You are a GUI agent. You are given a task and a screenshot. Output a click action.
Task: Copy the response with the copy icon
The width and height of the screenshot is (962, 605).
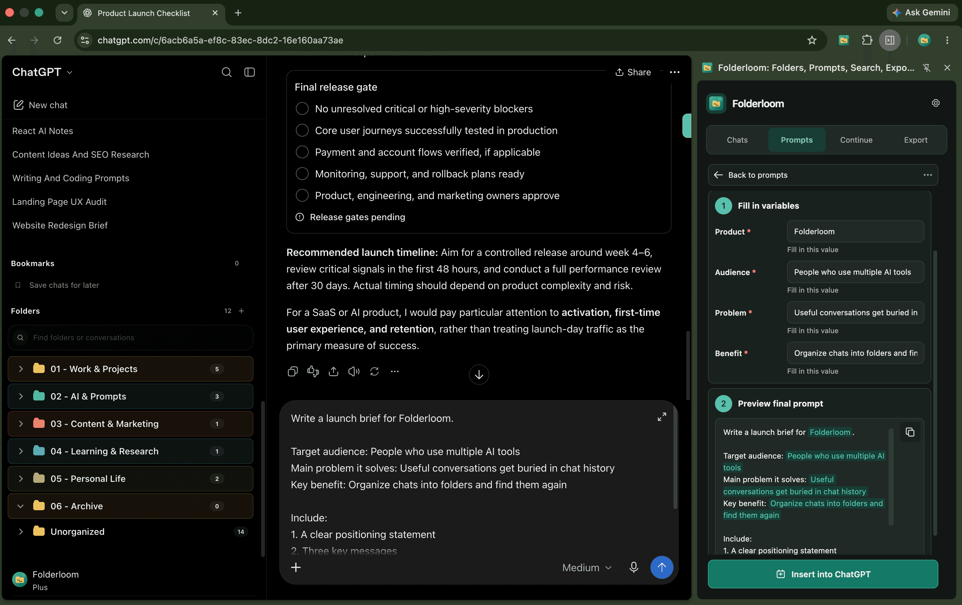click(x=292, y=371)
